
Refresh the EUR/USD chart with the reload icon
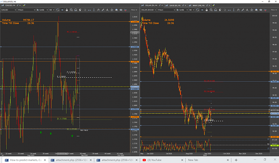(58, 10)
